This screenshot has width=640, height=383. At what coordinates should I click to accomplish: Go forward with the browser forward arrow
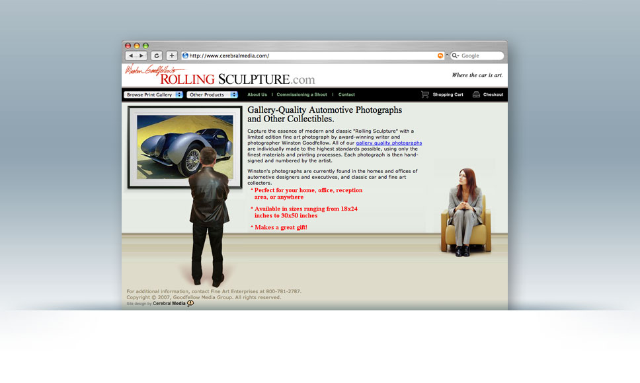click(141, 56)
